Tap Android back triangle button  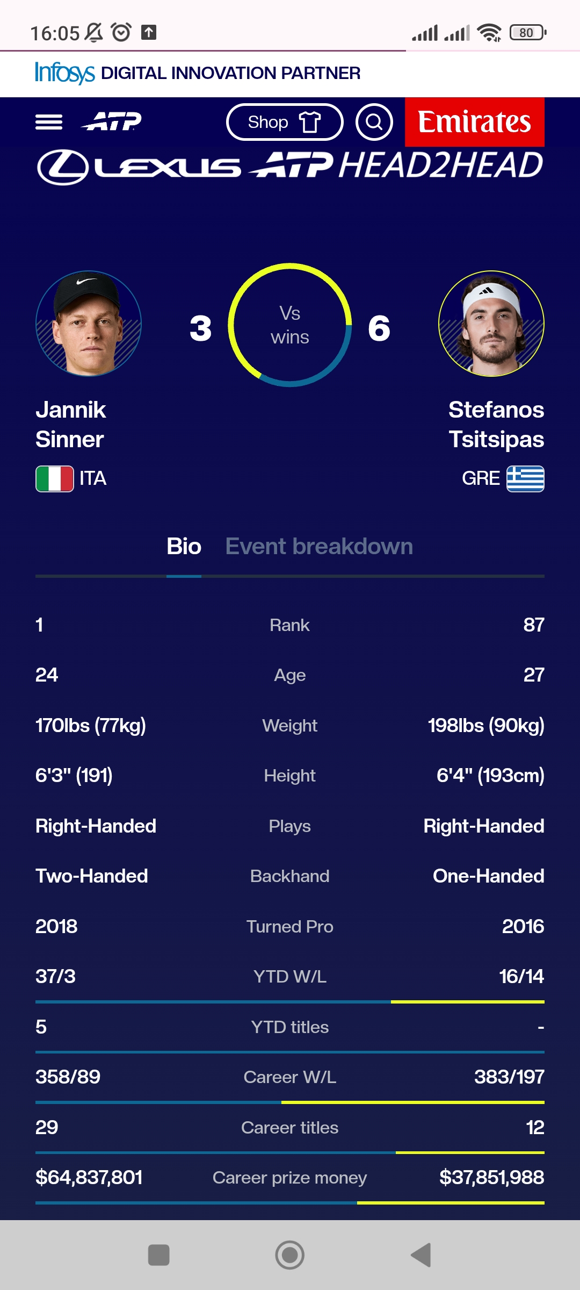click(x=421, y=1255)
